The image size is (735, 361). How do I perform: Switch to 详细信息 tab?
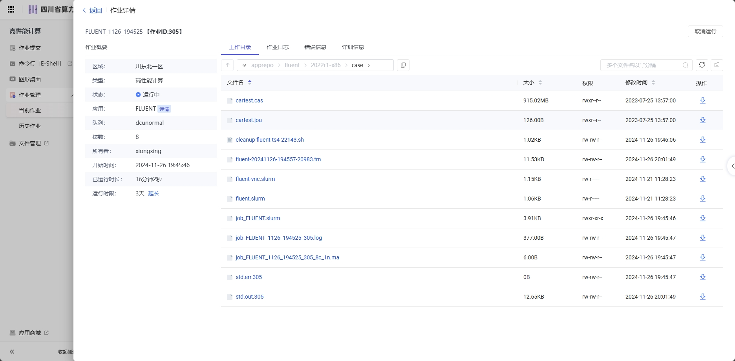click(353, 47)
